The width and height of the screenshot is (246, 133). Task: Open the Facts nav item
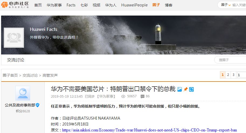[71, 5]
